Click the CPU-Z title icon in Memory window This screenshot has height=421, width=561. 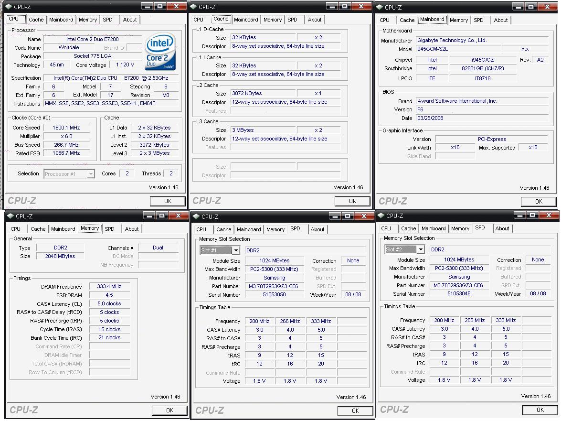pos(11,216)
